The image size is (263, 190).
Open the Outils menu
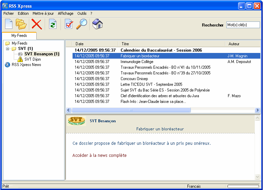(82, 13)
